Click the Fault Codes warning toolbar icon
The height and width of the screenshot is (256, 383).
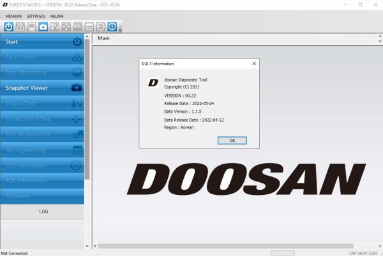[20, 27]
